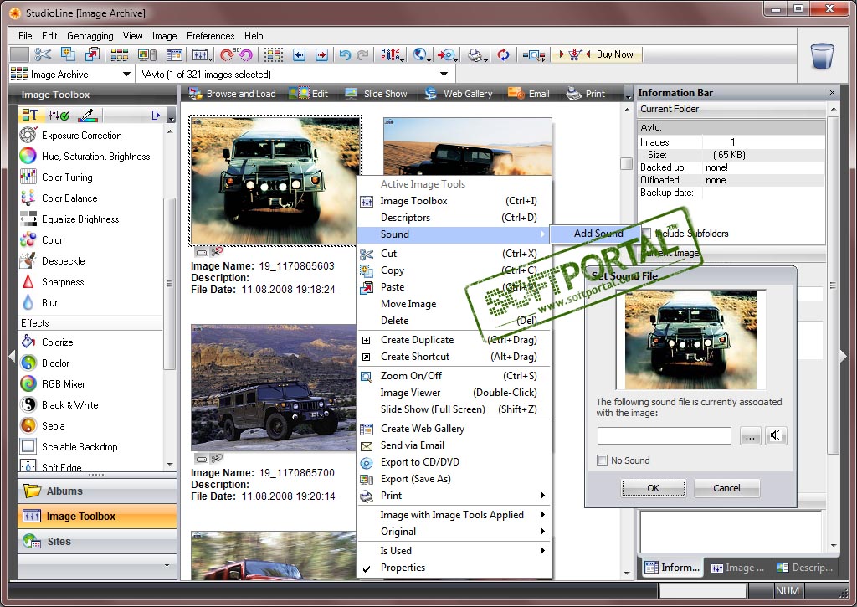The height and width of the screenshot is (607, 857).
Task: Go to previous image blue arrow
Action: tap(299, 54)
